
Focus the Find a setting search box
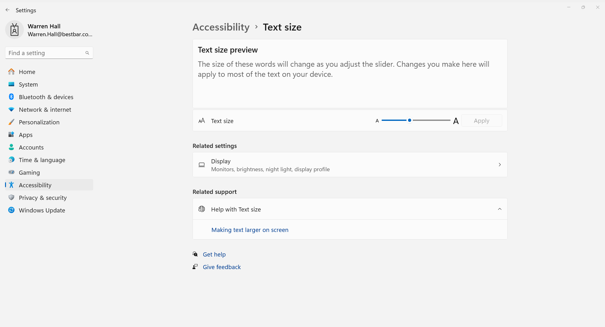coord(49,53)
